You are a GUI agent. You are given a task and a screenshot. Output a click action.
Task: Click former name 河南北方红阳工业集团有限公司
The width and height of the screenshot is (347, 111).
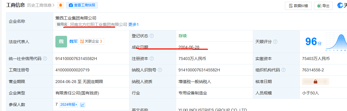pyautogui.click(x=99, y=24)
